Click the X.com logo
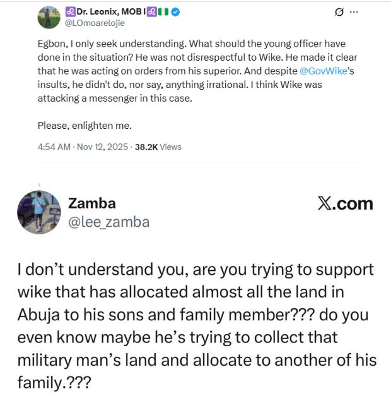The width and height of the screenshot is (391, 398). click(x=345, y=203)
